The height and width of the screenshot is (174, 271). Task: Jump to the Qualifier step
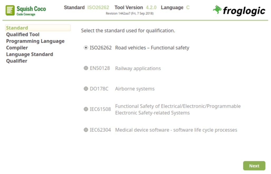tap(17, 61)
